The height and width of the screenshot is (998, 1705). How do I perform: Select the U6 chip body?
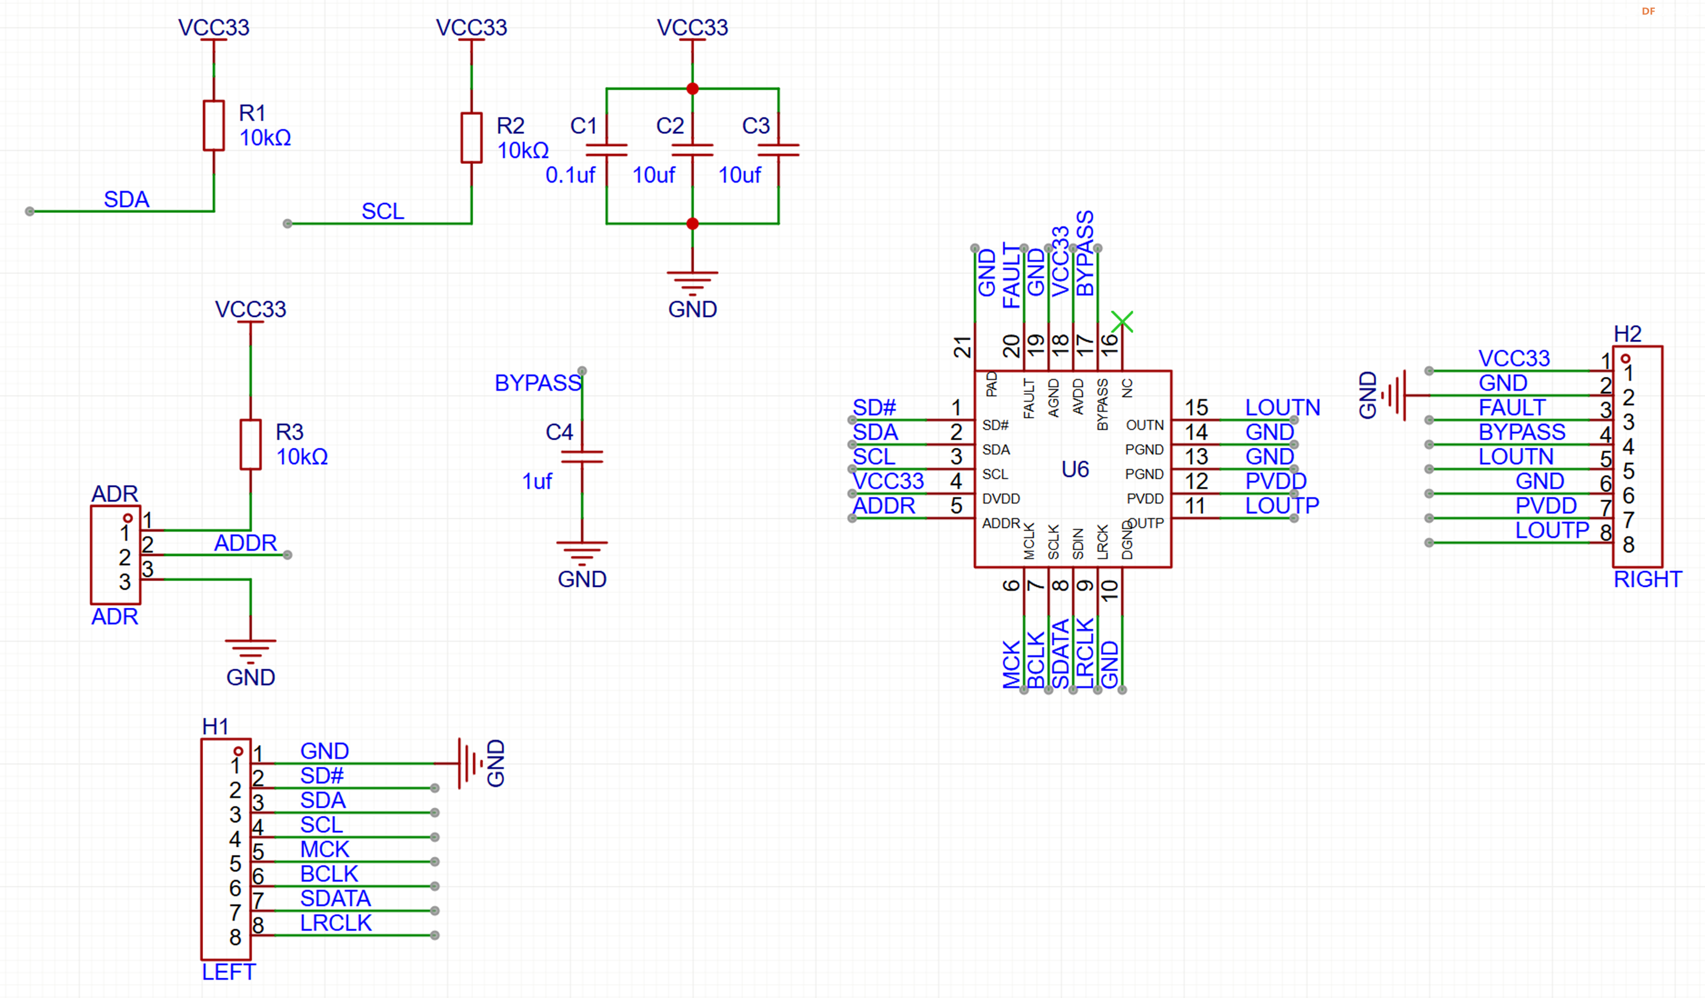click(1072, 469)
